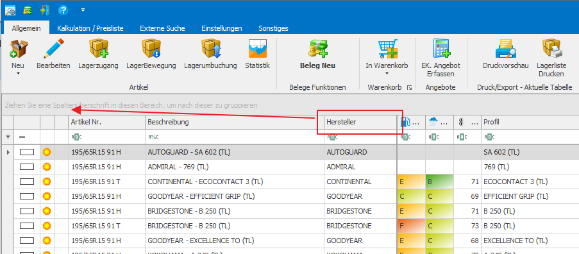Image resolution: width=579 pixels, height=254 pixels.
Task: Select the cell AUTOGUARD - SA 602 (TL)
Action: [235, 152]
